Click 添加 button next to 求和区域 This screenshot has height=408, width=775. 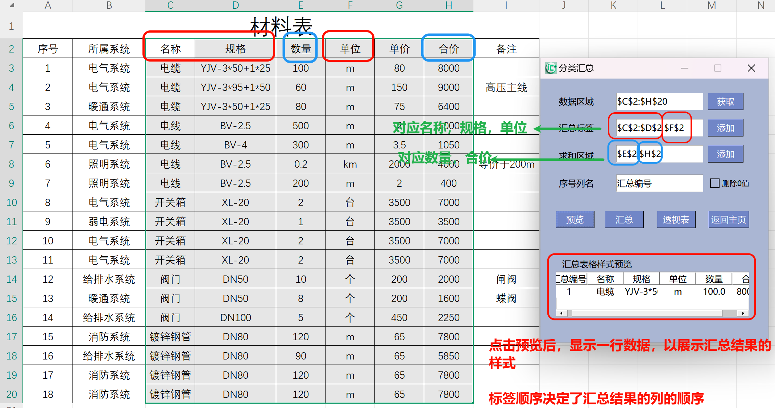click(x=725, y=154)
